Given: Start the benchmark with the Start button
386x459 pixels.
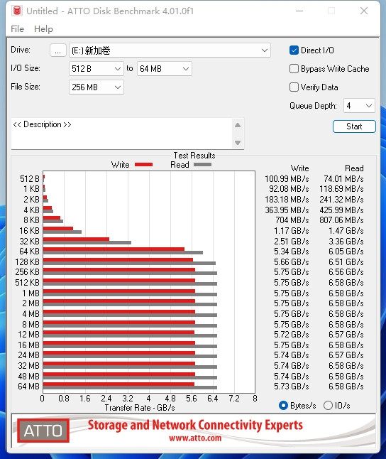Looking at the screenshot, I should 354,126.
